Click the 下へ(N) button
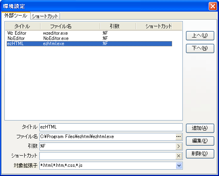 pyautogui.click(x=200, y=48)
